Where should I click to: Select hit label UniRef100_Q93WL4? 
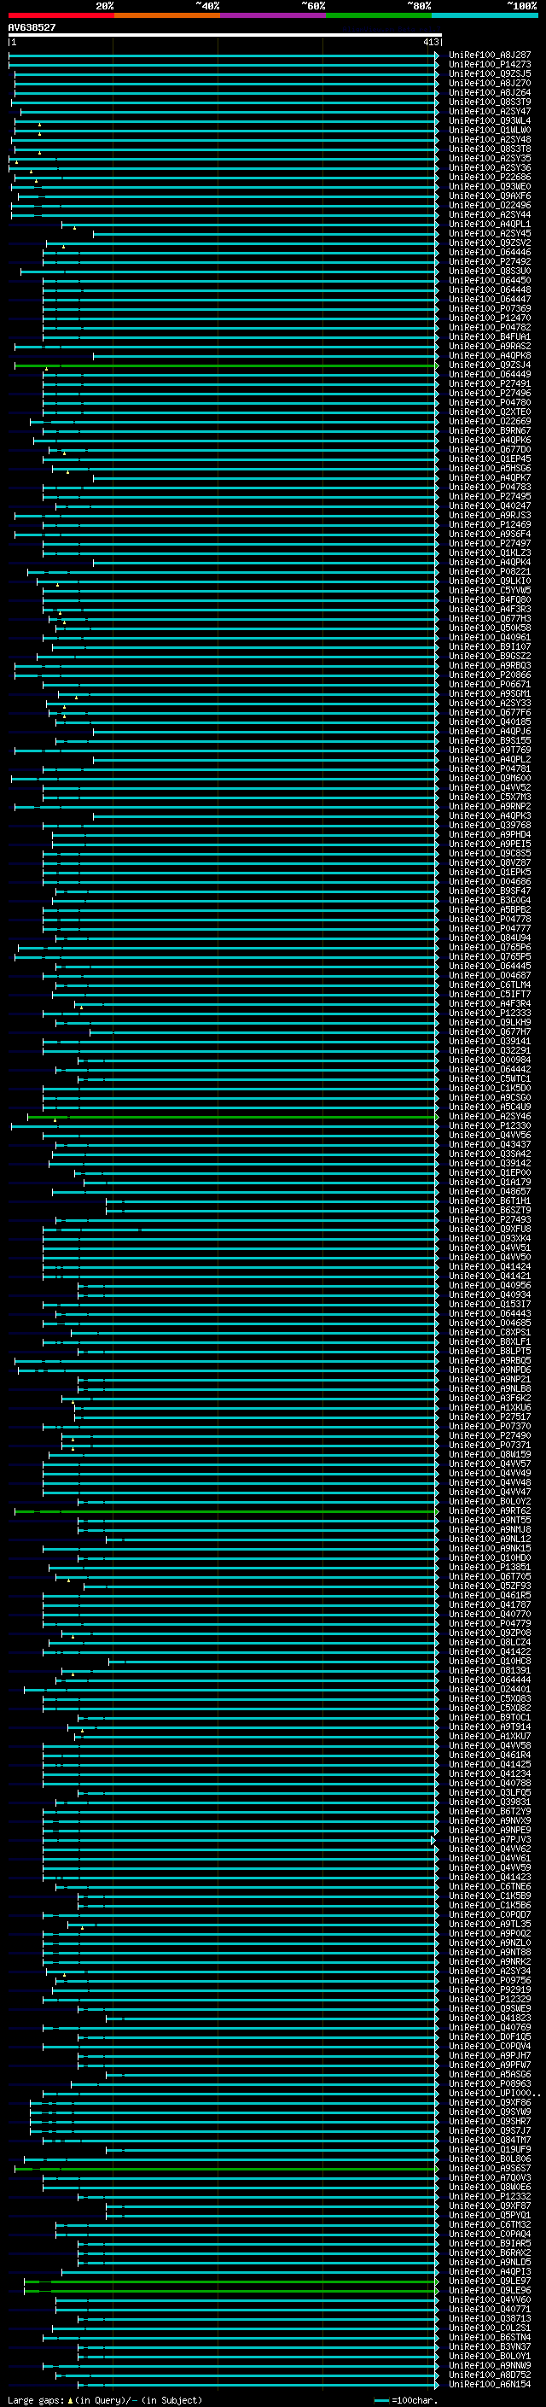pyautogui.click(x=490, y=120)
